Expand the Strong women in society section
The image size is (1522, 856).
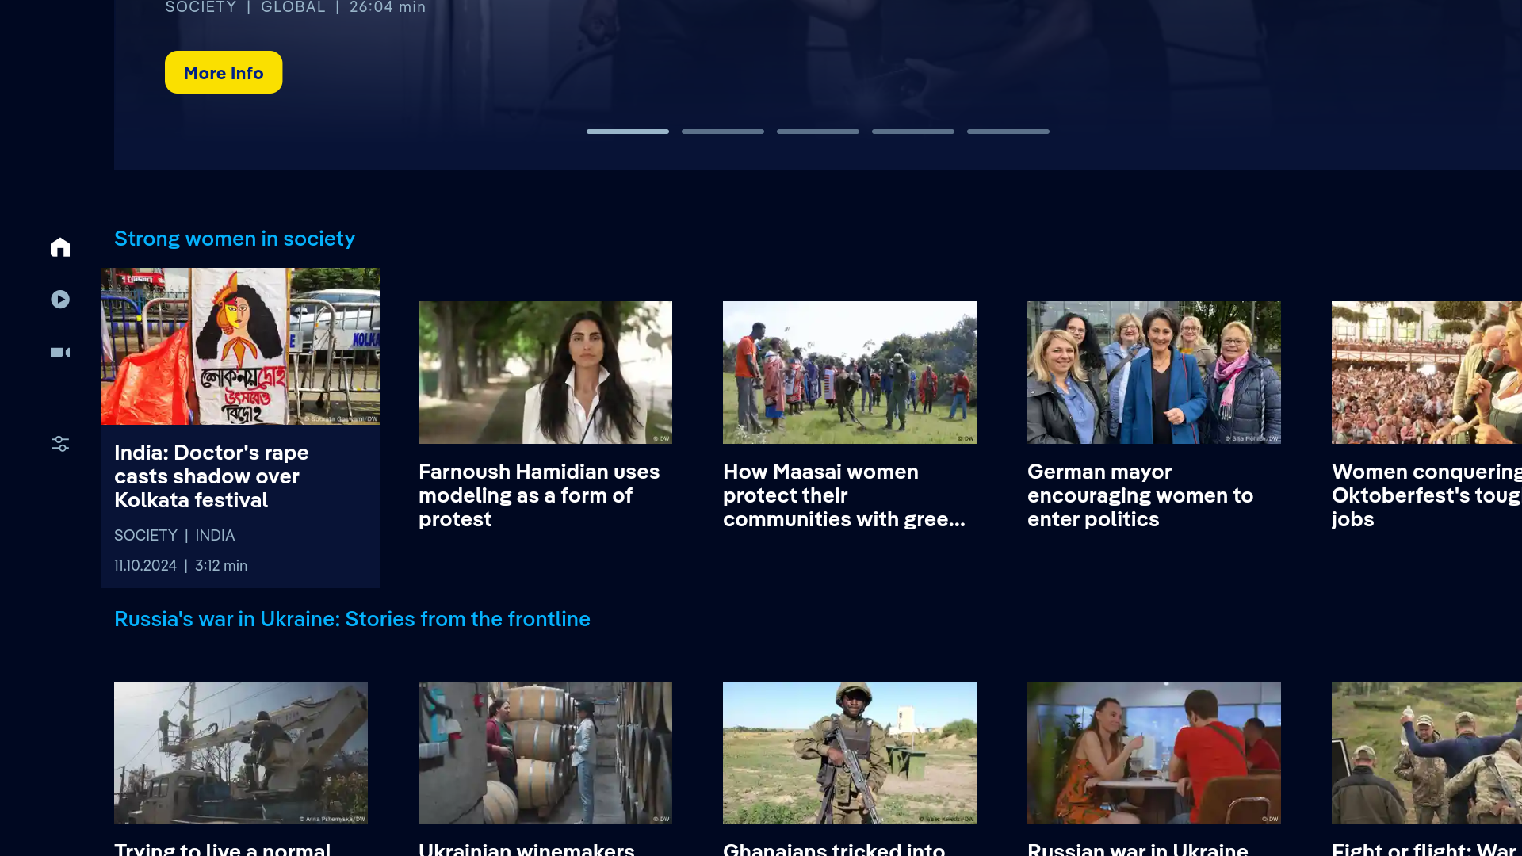click(235, 238)
